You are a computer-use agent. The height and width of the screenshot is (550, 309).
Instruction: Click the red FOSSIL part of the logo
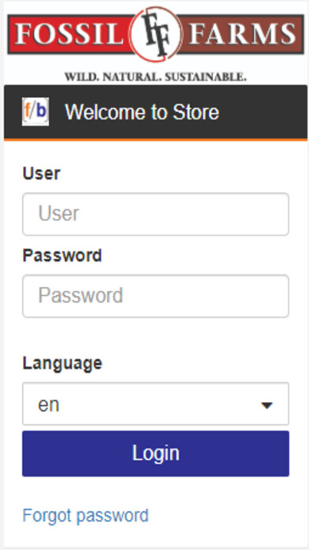tap(69, 34)
